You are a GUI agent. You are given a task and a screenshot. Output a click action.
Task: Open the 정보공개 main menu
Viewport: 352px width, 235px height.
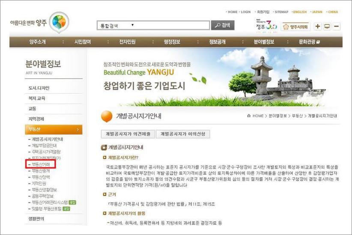(217, 42)
